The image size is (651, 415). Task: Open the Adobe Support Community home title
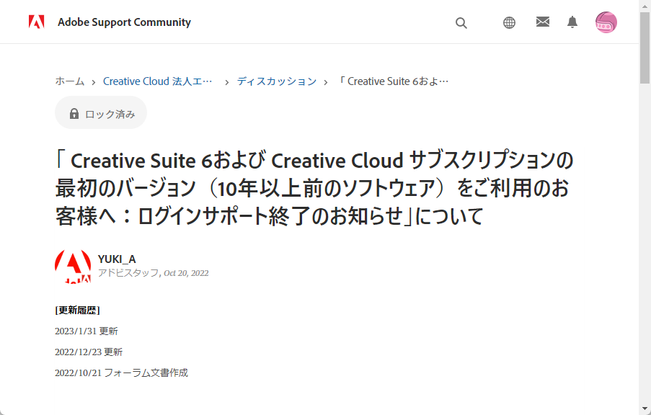click(124, 22)
